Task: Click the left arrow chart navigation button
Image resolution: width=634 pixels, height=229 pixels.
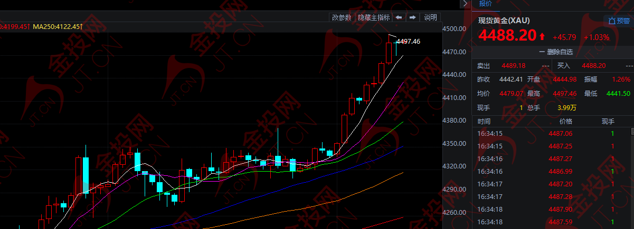Action: (x=400, y=17)
